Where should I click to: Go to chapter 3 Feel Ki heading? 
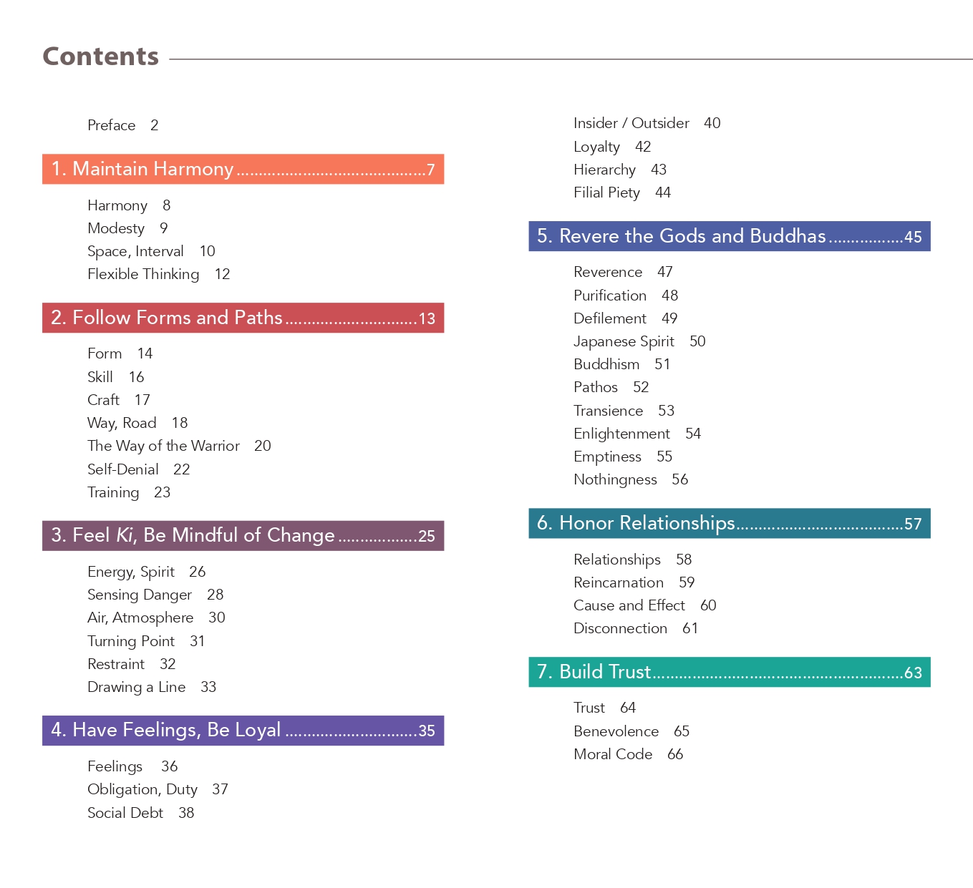[243, 535]
